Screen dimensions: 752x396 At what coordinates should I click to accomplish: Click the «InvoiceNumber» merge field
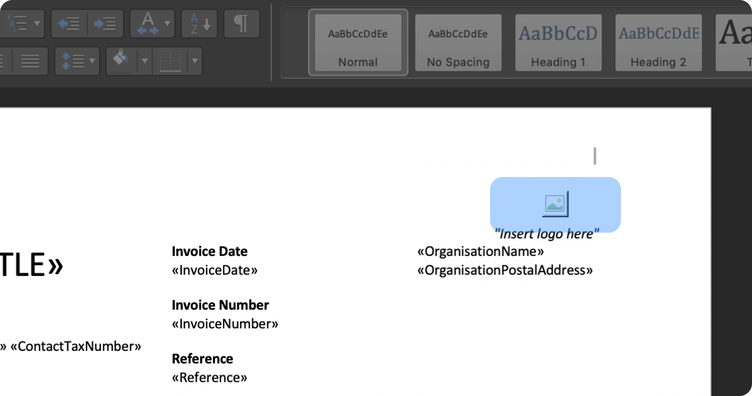(225, 324)
